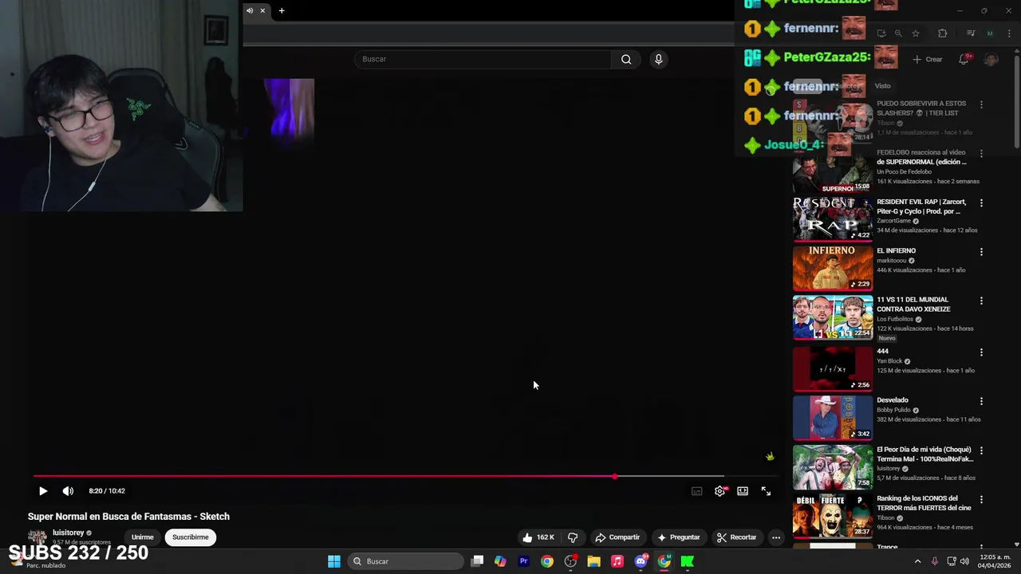Open options for RESIDENT EVIL RAP
This screenshot has height=574, width=1021.
click(x=981, y=202)
